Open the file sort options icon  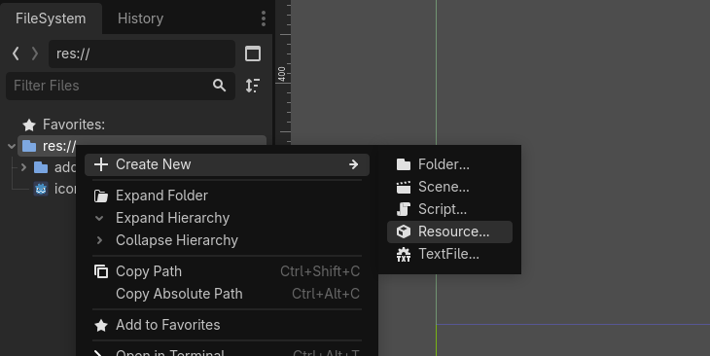coord(253,86)
